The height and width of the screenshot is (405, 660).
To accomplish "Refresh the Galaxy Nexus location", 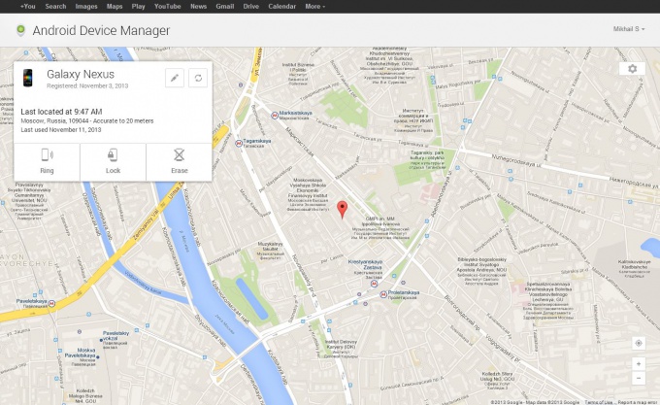I will 198,78.
